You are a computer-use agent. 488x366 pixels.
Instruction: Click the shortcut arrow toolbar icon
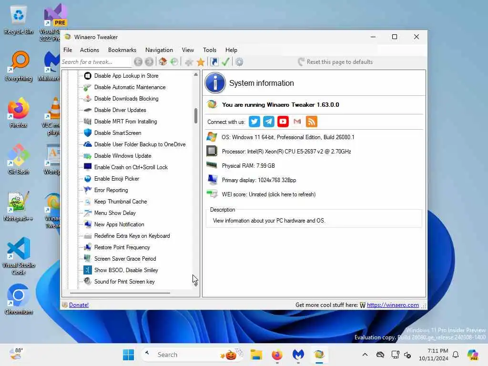click(214, 61)
